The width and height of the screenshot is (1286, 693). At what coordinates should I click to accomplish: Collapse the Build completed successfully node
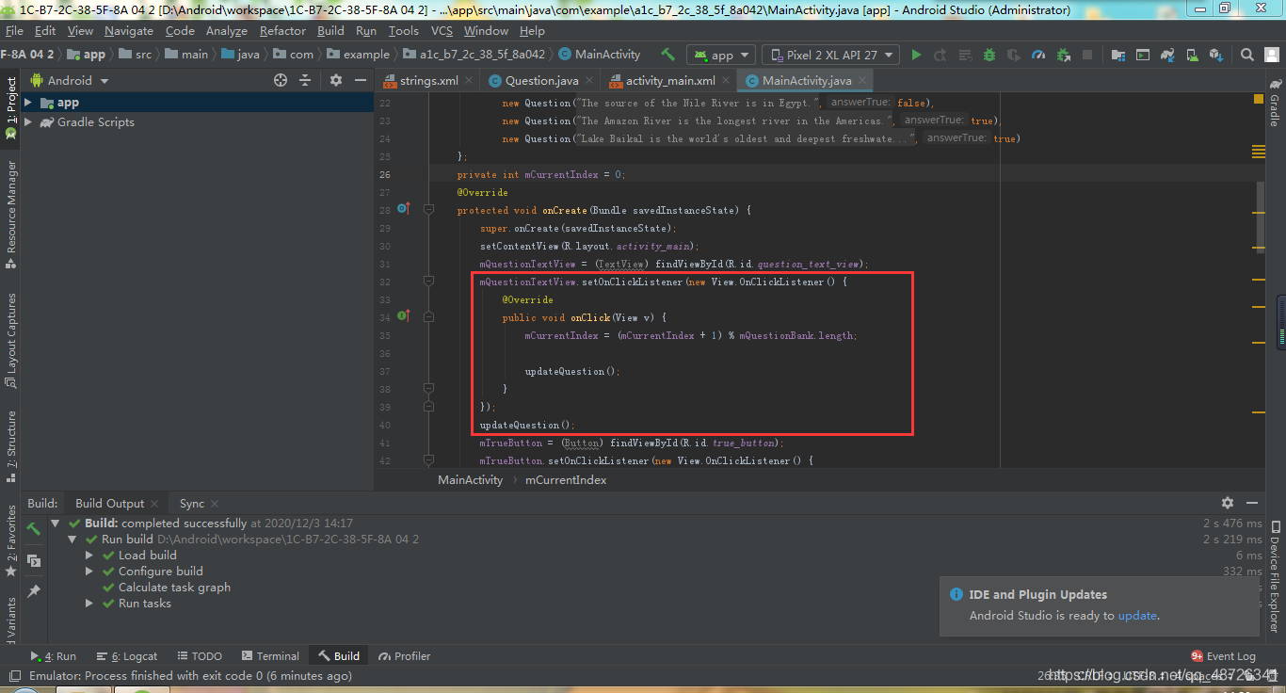pyautogui.click(x=56, y=523)
